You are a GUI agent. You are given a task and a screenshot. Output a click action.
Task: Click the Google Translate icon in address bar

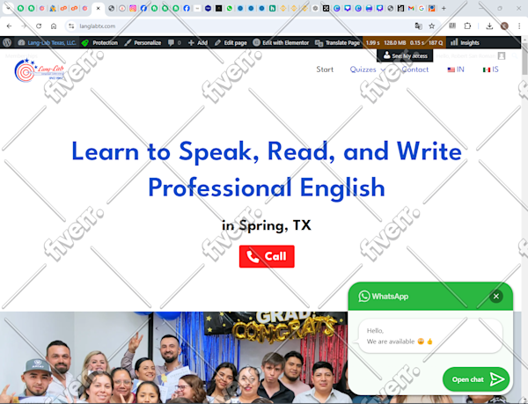tap(418, 26)
